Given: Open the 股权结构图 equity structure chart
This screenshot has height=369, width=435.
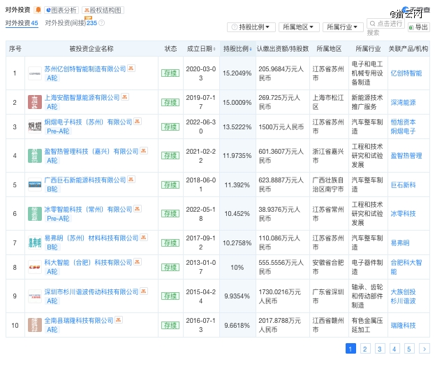Looking at the screenshot, I should (x=103, y=10).
